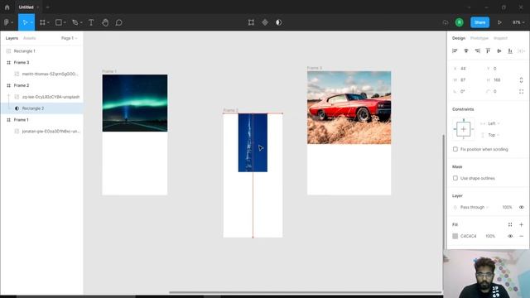Screen dimensions: 530x298
Task: Open the Page 1 dropdown
Action: tap(69, 38)
